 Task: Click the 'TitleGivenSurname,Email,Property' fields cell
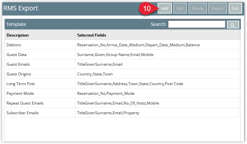157,113
